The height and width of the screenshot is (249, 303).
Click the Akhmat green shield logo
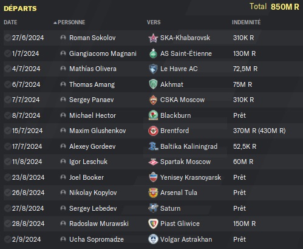[153, 84]
